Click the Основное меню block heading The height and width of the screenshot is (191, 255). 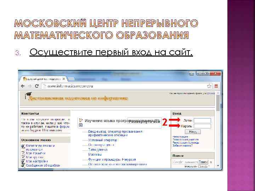pyautogui.click(x=36, y=140)
